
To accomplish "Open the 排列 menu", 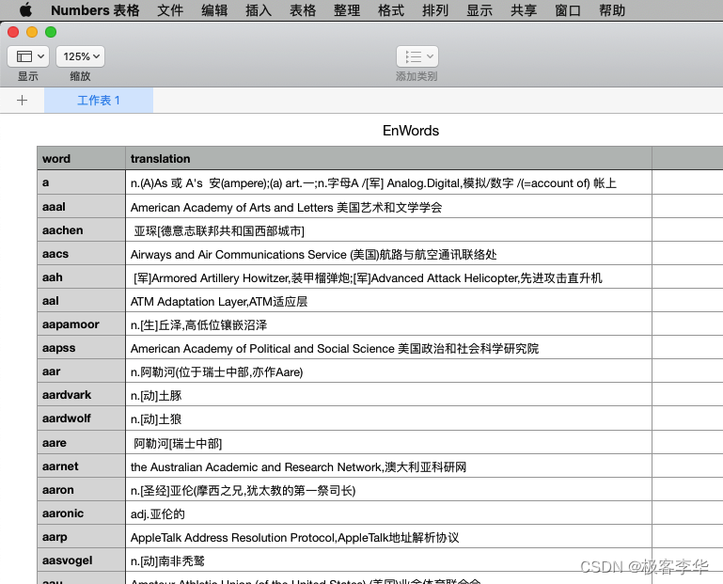I will coord(435,10).
